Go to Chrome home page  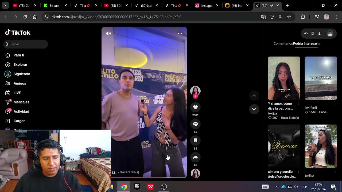[35, 17]
